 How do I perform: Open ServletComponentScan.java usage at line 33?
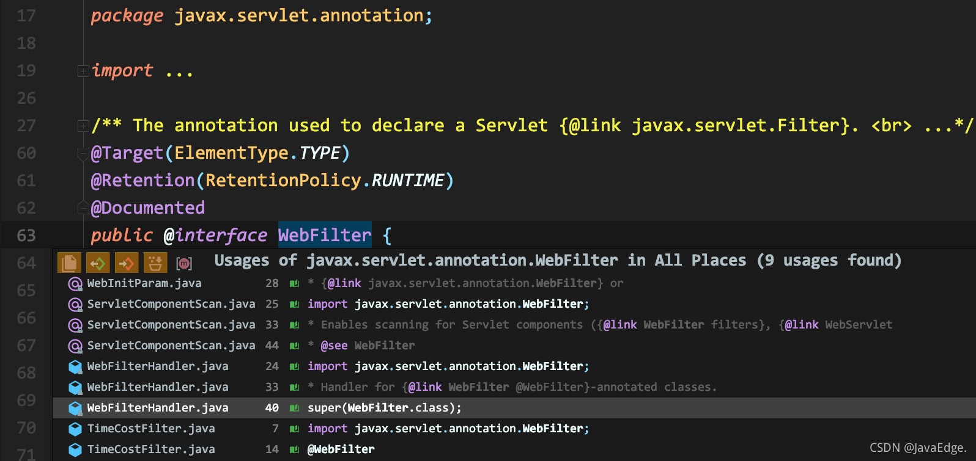click(514, 325)
